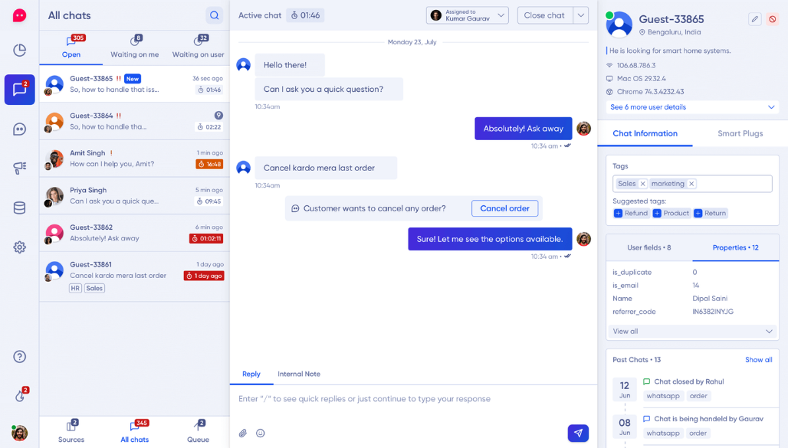Attach a file with the paperclip icon

tap(243, 433)
